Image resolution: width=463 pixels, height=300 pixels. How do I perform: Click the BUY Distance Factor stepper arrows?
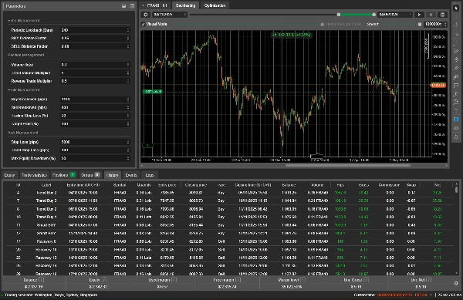pos(128,38)
